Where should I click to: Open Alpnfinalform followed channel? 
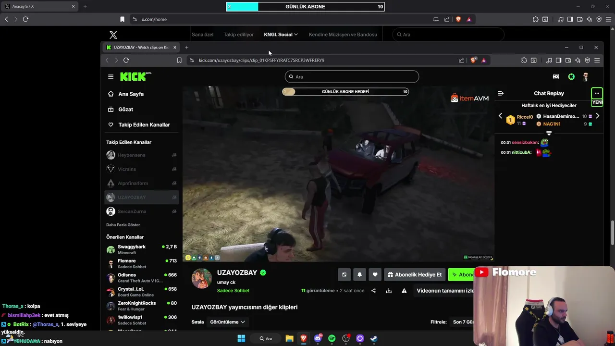[141, 183]
